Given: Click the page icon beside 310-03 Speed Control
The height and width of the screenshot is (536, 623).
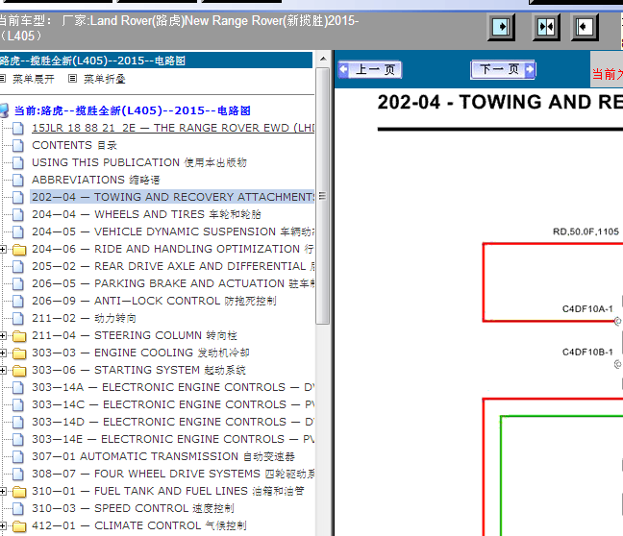Looking at the screenshot, I should point(18,508).
